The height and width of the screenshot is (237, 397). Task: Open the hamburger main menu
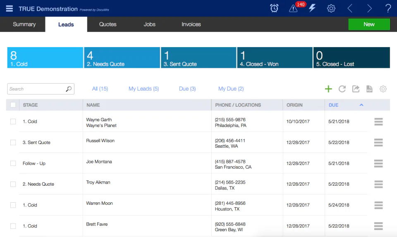[x=10, y=9]
